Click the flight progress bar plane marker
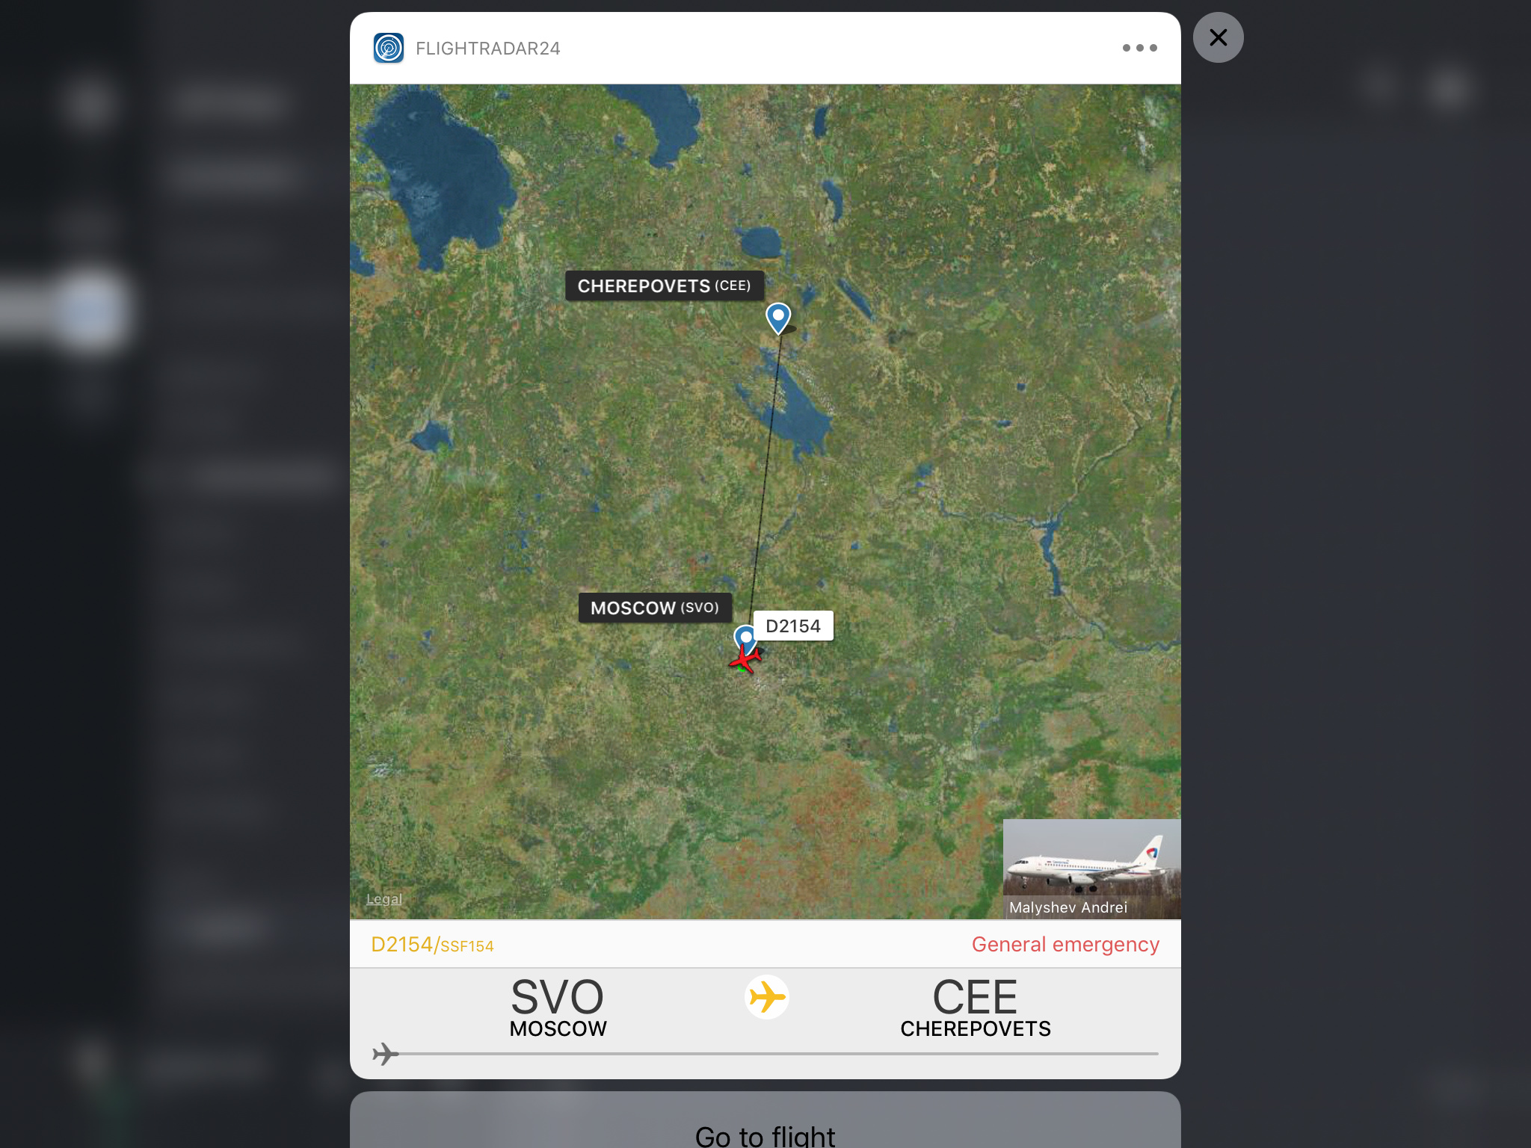 click(x=385, y=1054)
